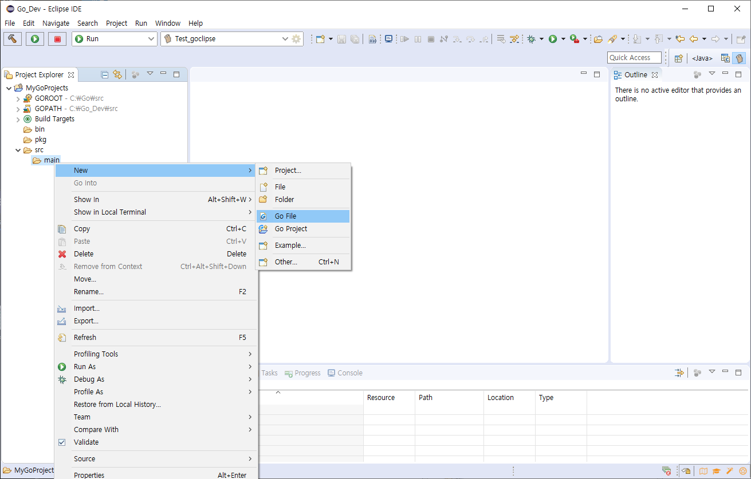Click the Resource column header

point(389,398)
